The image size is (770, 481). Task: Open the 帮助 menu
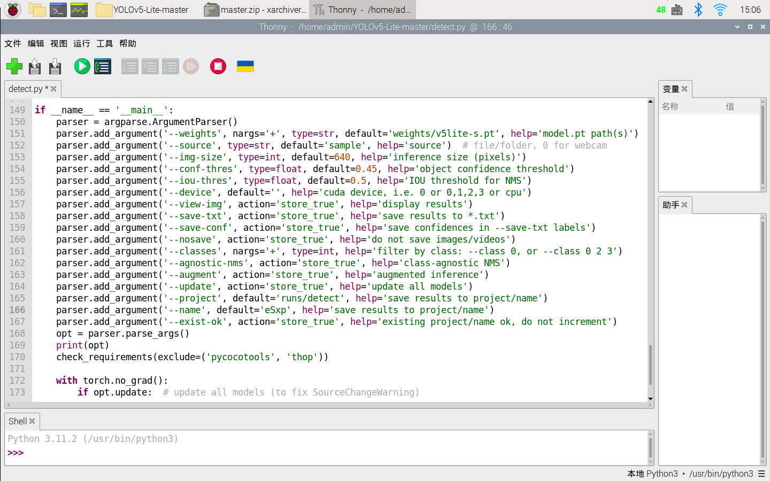point(128,44)
